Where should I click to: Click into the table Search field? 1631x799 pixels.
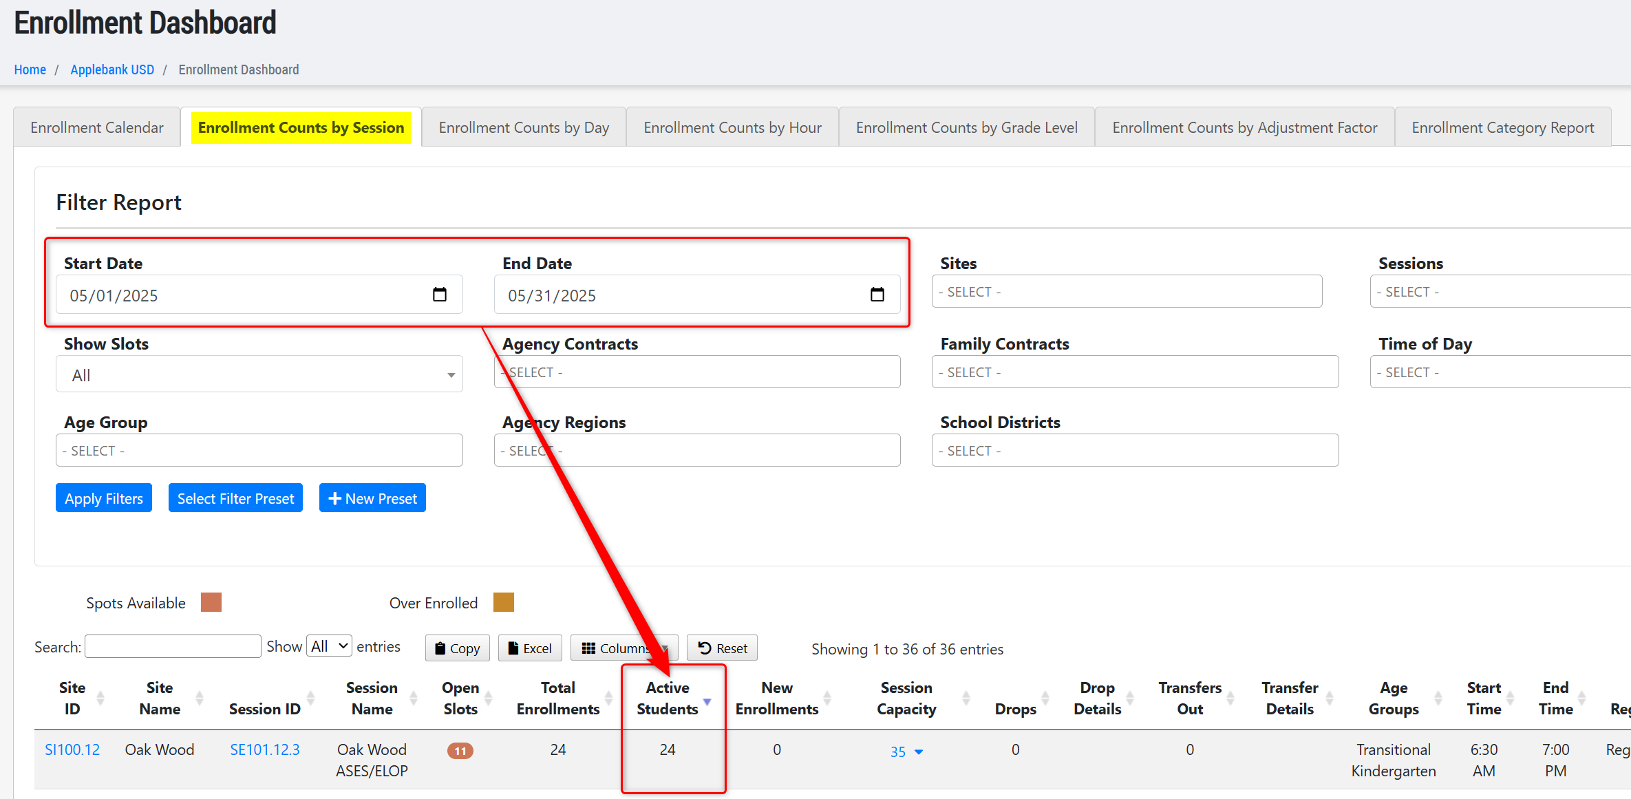[173, 646]
